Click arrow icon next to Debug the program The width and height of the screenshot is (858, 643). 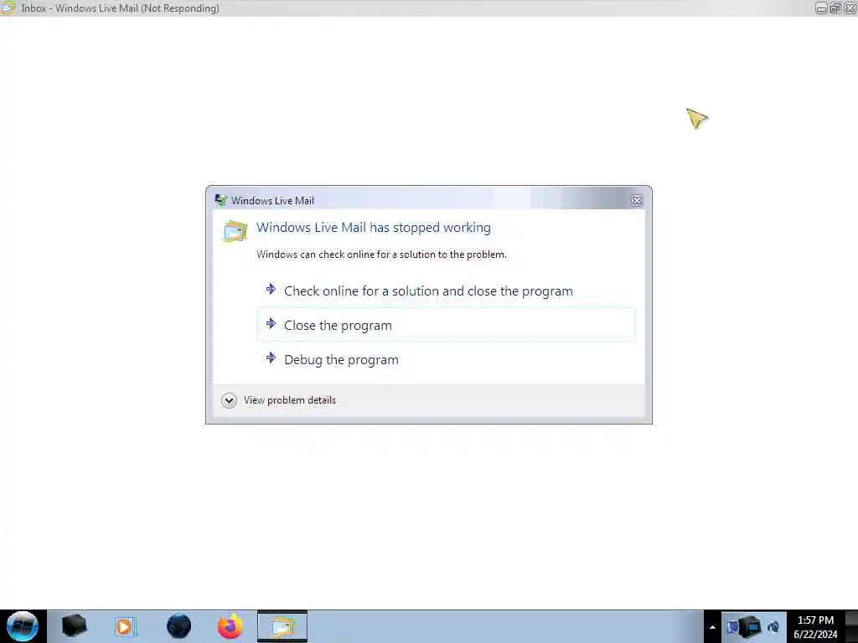(x=271, y=358)
